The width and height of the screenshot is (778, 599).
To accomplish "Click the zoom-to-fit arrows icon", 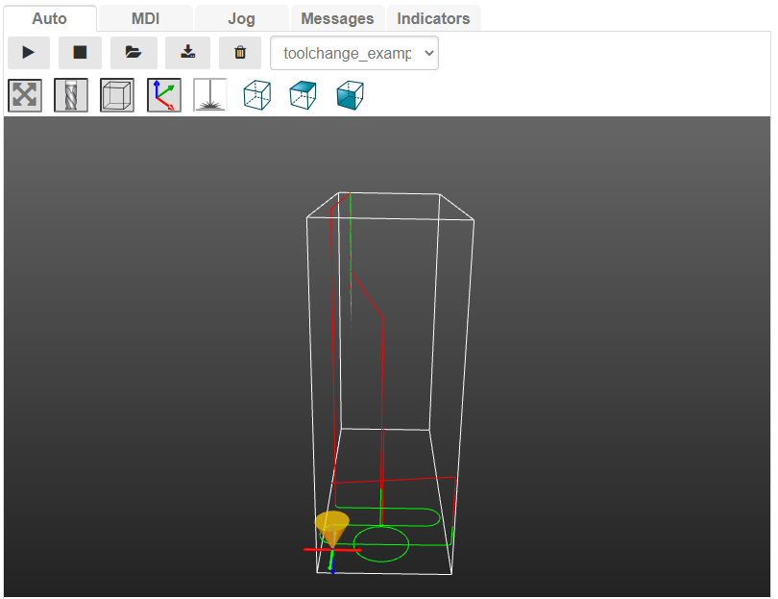I will 25,95.
